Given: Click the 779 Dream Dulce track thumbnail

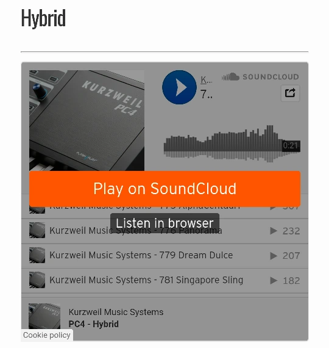Looking at the screenshot, I should (x=37, y=255).
